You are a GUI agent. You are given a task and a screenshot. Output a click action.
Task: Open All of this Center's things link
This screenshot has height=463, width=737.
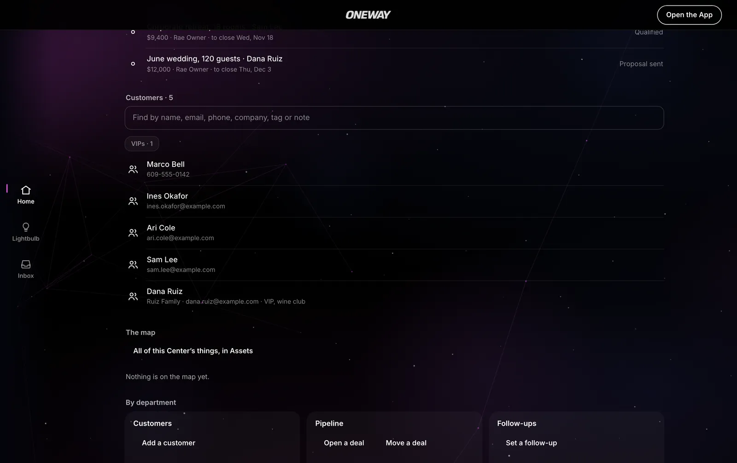193,351
